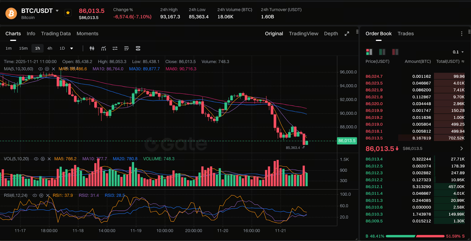Toggle MA indicator visibility eye icon

click(40, 69)
